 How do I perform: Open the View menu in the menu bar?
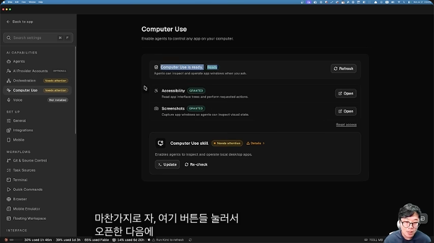pos(23,2)
